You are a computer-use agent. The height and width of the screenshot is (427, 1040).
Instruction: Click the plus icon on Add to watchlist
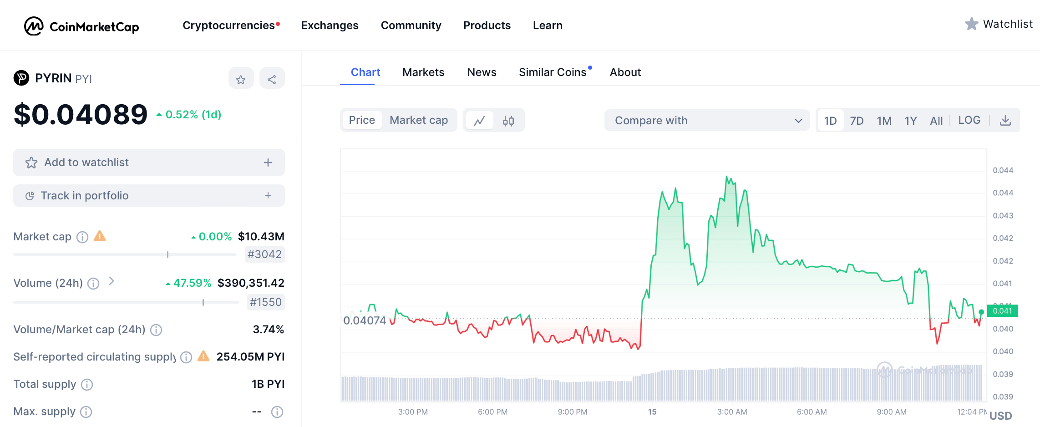[x=268, y=163]
